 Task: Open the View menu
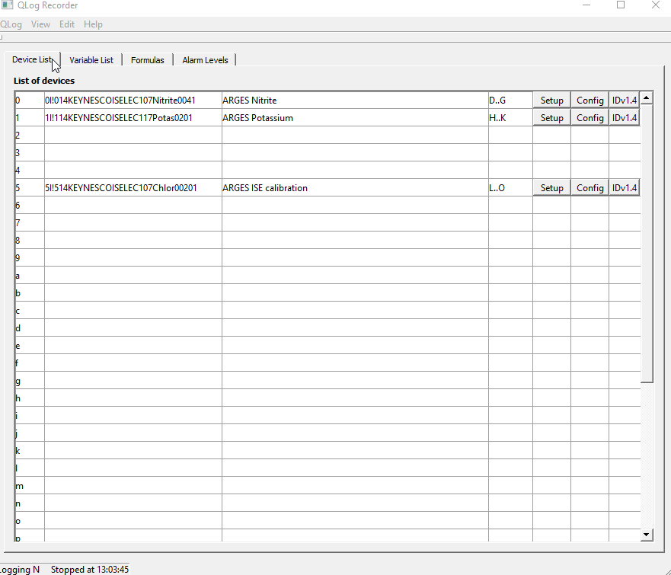[41, 24]
